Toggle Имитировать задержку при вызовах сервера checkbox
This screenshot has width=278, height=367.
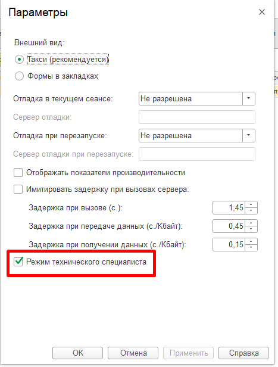click(x=18, y=189)
